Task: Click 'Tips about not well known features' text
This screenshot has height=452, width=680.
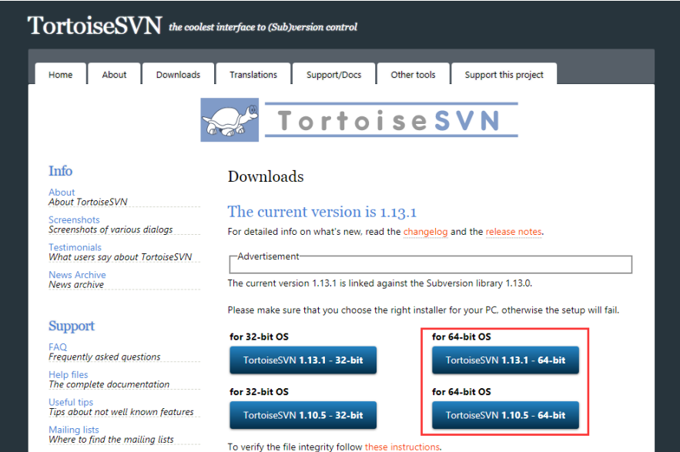Action: [x=121, y=412]
